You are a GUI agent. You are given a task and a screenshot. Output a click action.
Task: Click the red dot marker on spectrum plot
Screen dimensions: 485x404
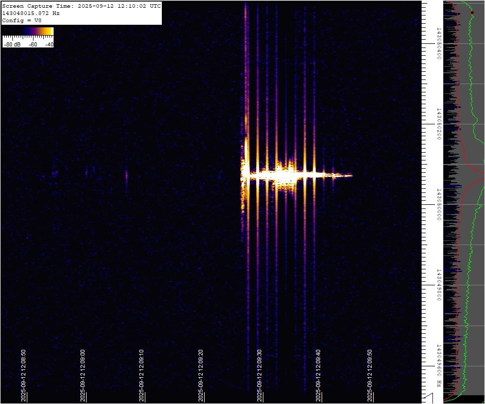[472, 13]
